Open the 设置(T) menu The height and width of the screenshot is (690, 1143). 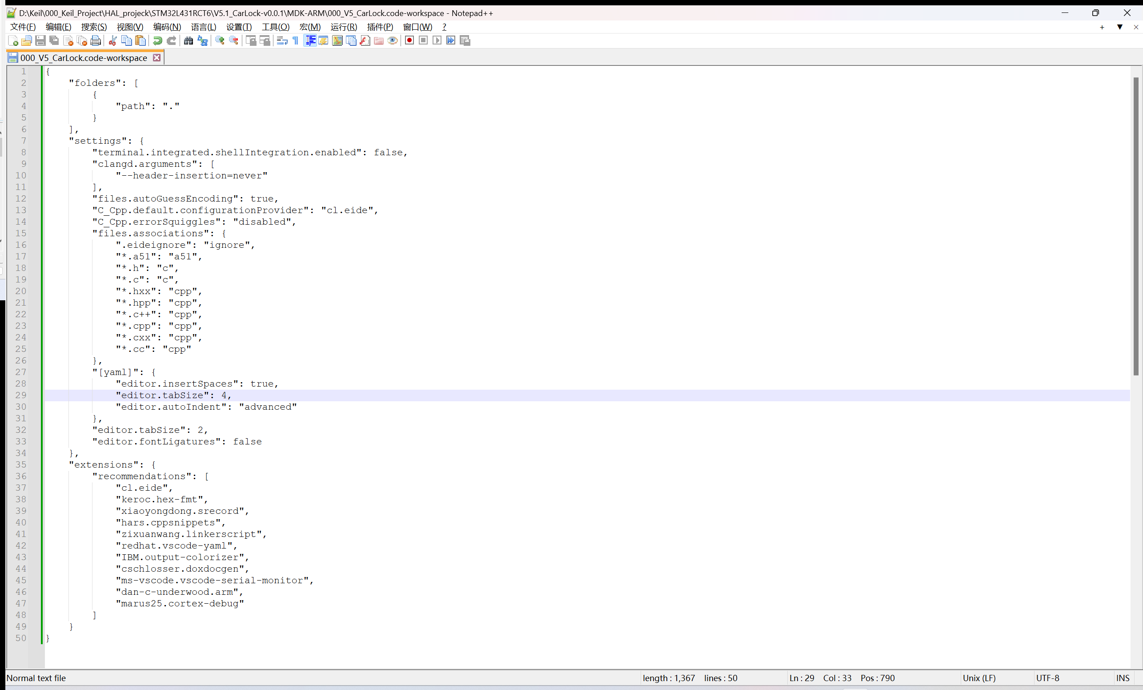239,27
